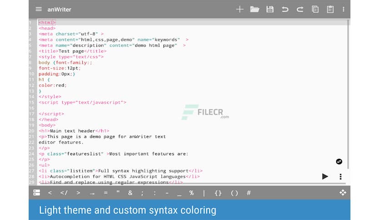This screenshot has width=380, height=220.
Task: Insert the % symbol
Action: click(x=191, y=193)
